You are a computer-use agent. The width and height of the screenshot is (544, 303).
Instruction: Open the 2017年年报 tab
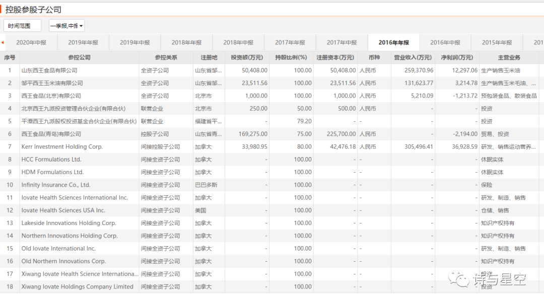tap(290, 43)
